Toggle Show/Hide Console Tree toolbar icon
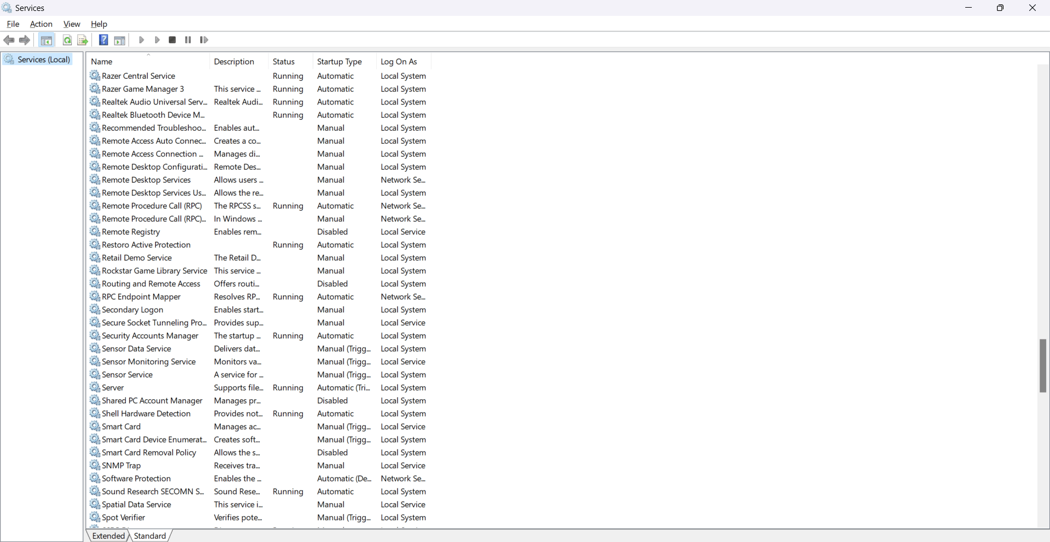The image size is (1050, 542). (x=46, y=40)
